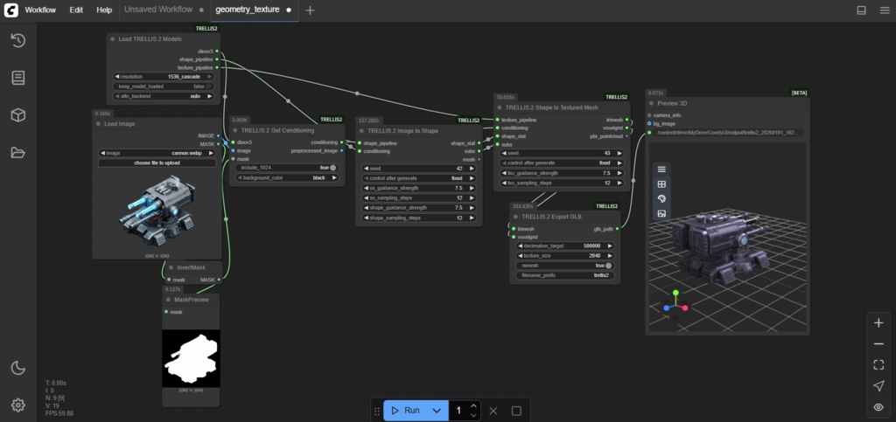Click the Run button
896x422 pixels.
click(x=405, y=411)
